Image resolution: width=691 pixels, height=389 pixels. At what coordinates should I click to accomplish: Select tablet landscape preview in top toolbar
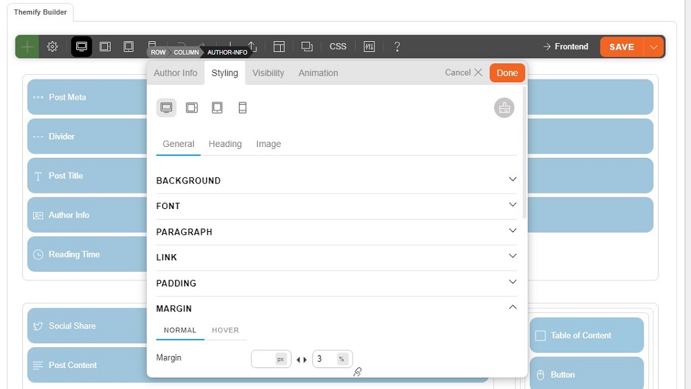(105, 47)
